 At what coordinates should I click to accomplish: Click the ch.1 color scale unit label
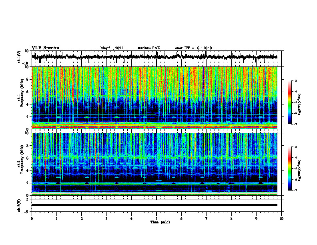(x=300, y=104)
